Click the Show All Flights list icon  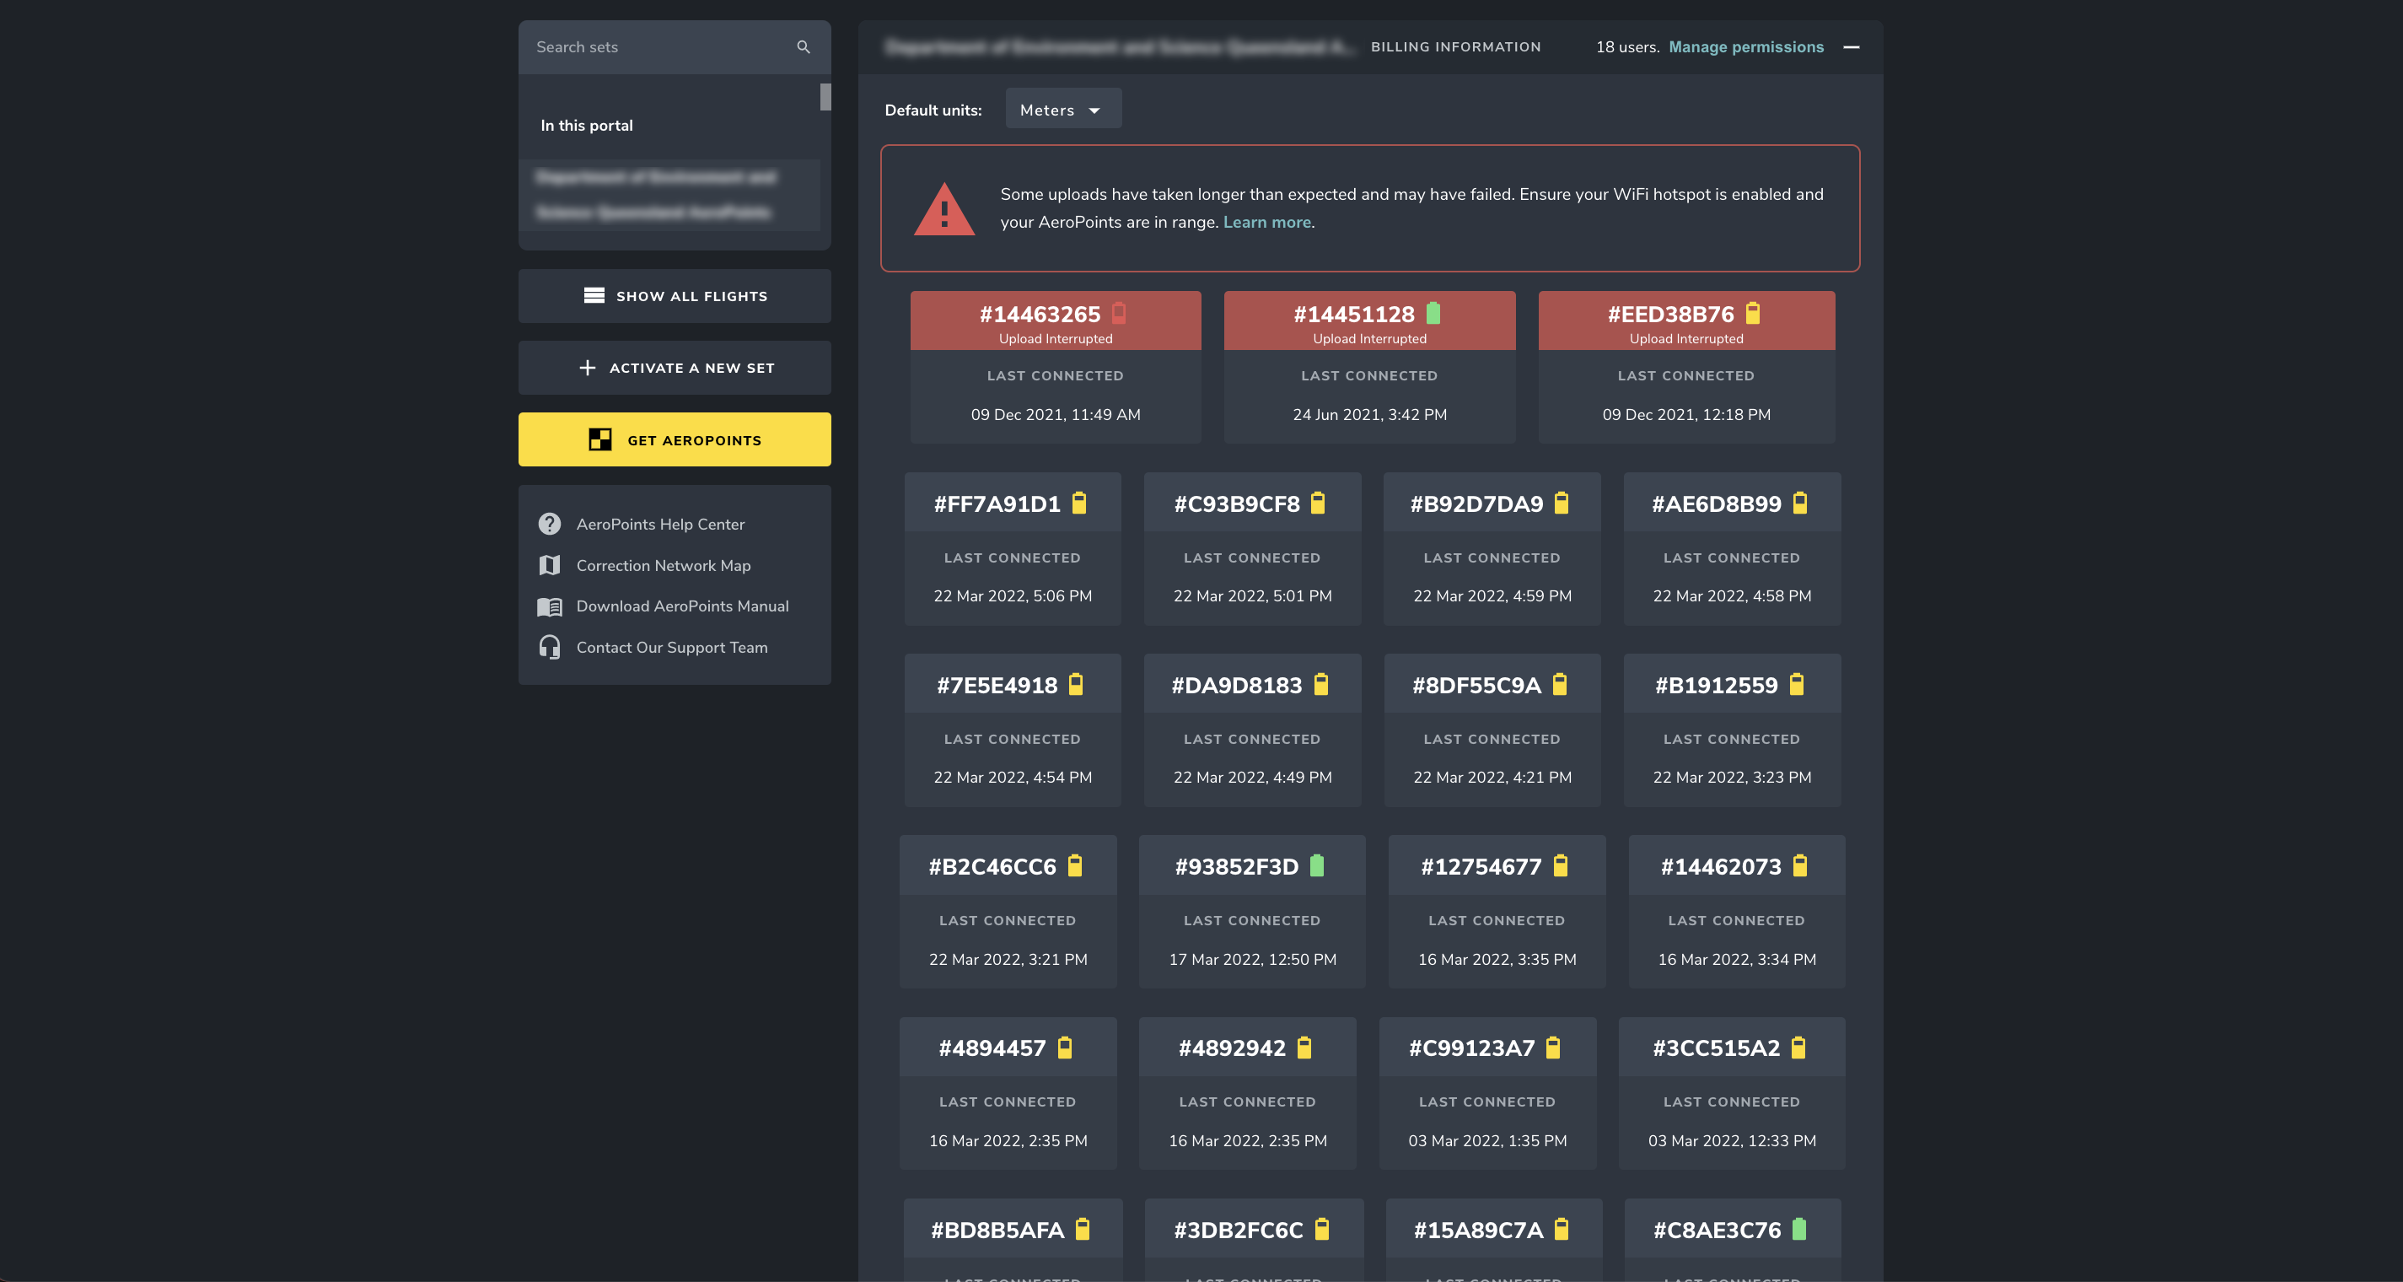coord(594,296)
